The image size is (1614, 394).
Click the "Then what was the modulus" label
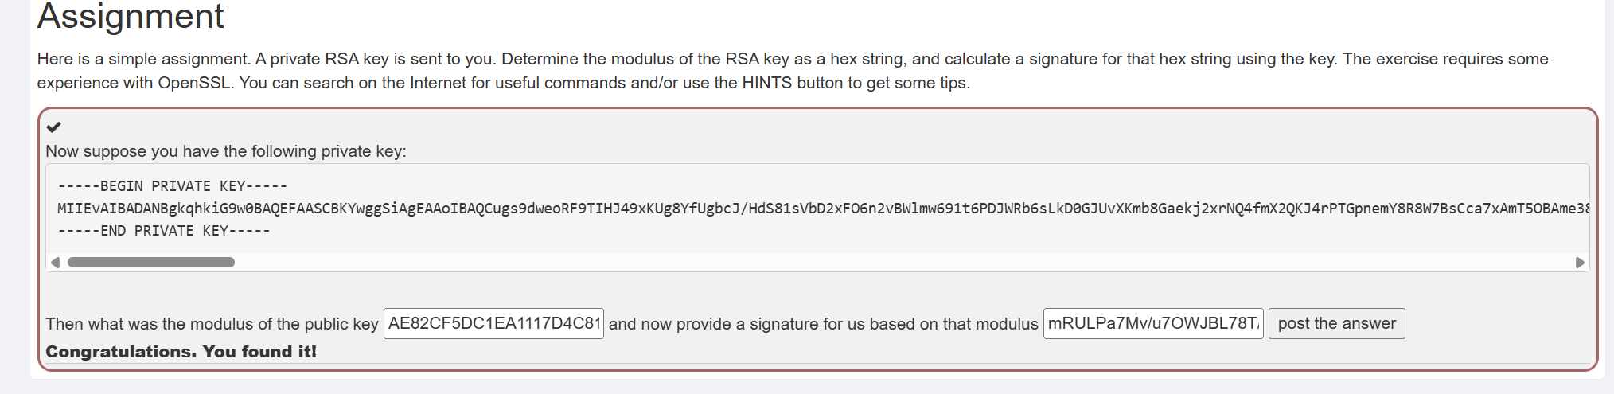pyautogui.click(x=212, y=324)
